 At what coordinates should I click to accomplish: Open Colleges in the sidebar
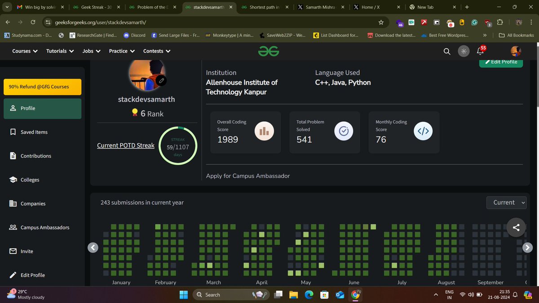coord(42,180)
